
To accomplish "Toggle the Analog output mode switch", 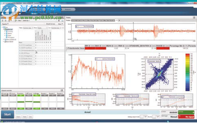I will point(144,117).
